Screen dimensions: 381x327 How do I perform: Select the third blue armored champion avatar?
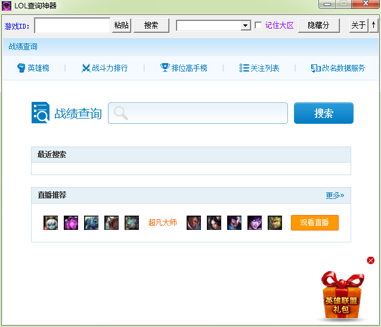click(91, 223)
